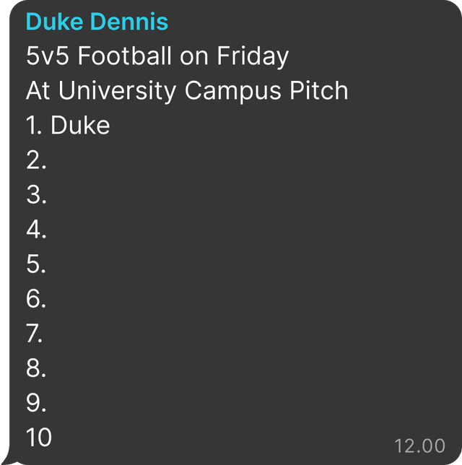Click the name Dennis in the header
Image resolution: width=462 pixels, height=465 pixels.
[x=129, y=22]
